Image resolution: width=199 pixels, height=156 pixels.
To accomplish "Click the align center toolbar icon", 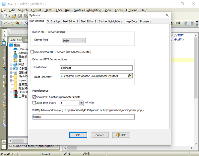I will coord(192,23).
